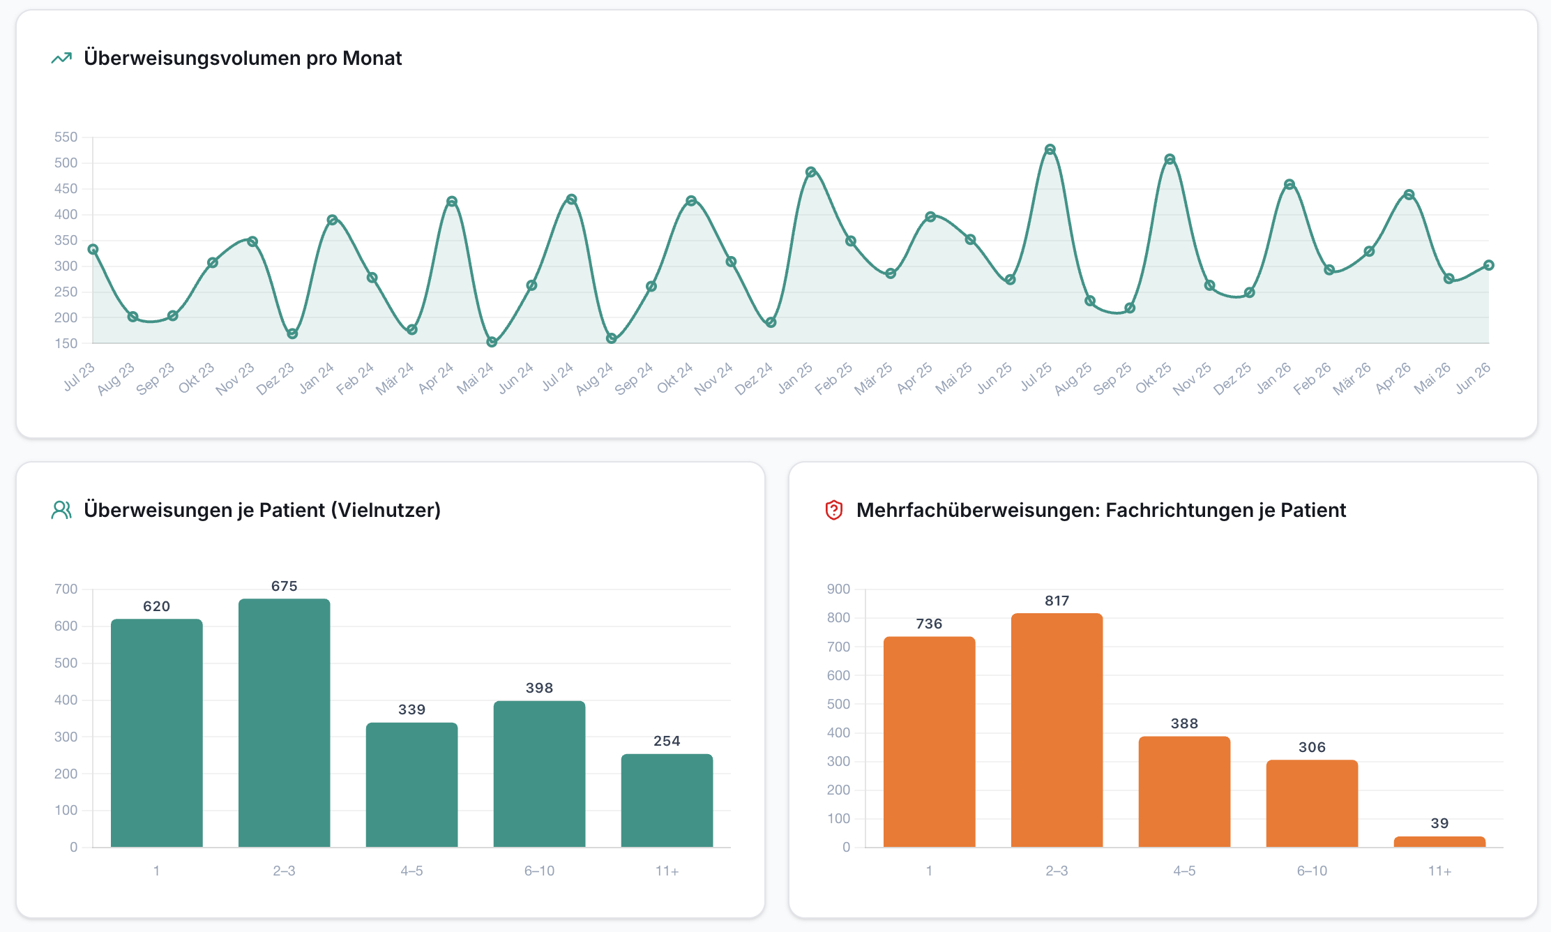Click the '2–3' label under green chart
The image size is (1551, 932).
click(x=285, y=871)
